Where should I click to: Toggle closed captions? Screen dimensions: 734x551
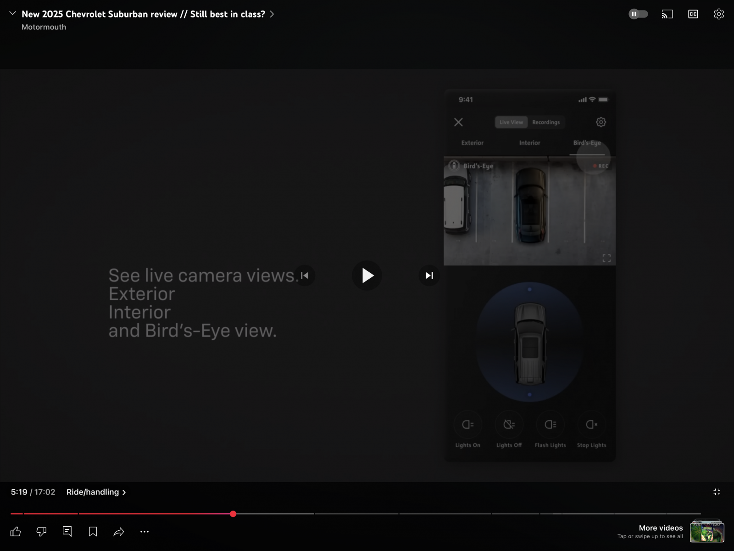tap(693, 14)
